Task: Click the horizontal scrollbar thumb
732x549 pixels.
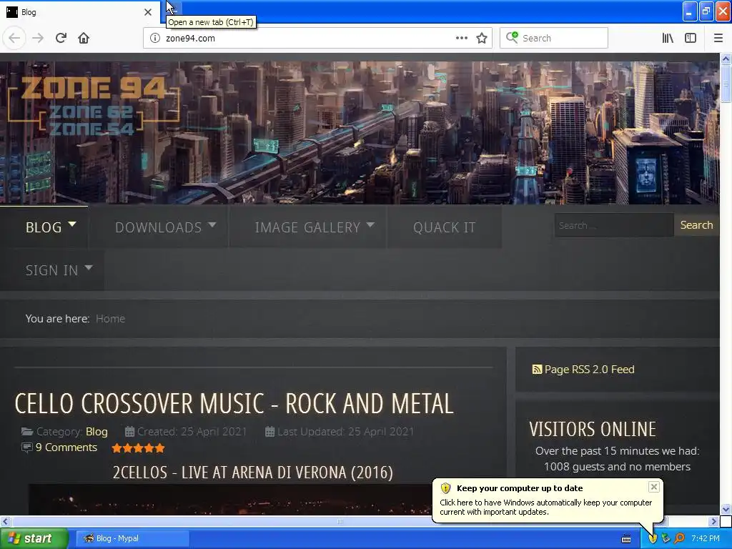Action: (340, 521)
